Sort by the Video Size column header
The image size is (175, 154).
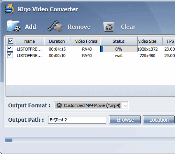tap(150, 41)
